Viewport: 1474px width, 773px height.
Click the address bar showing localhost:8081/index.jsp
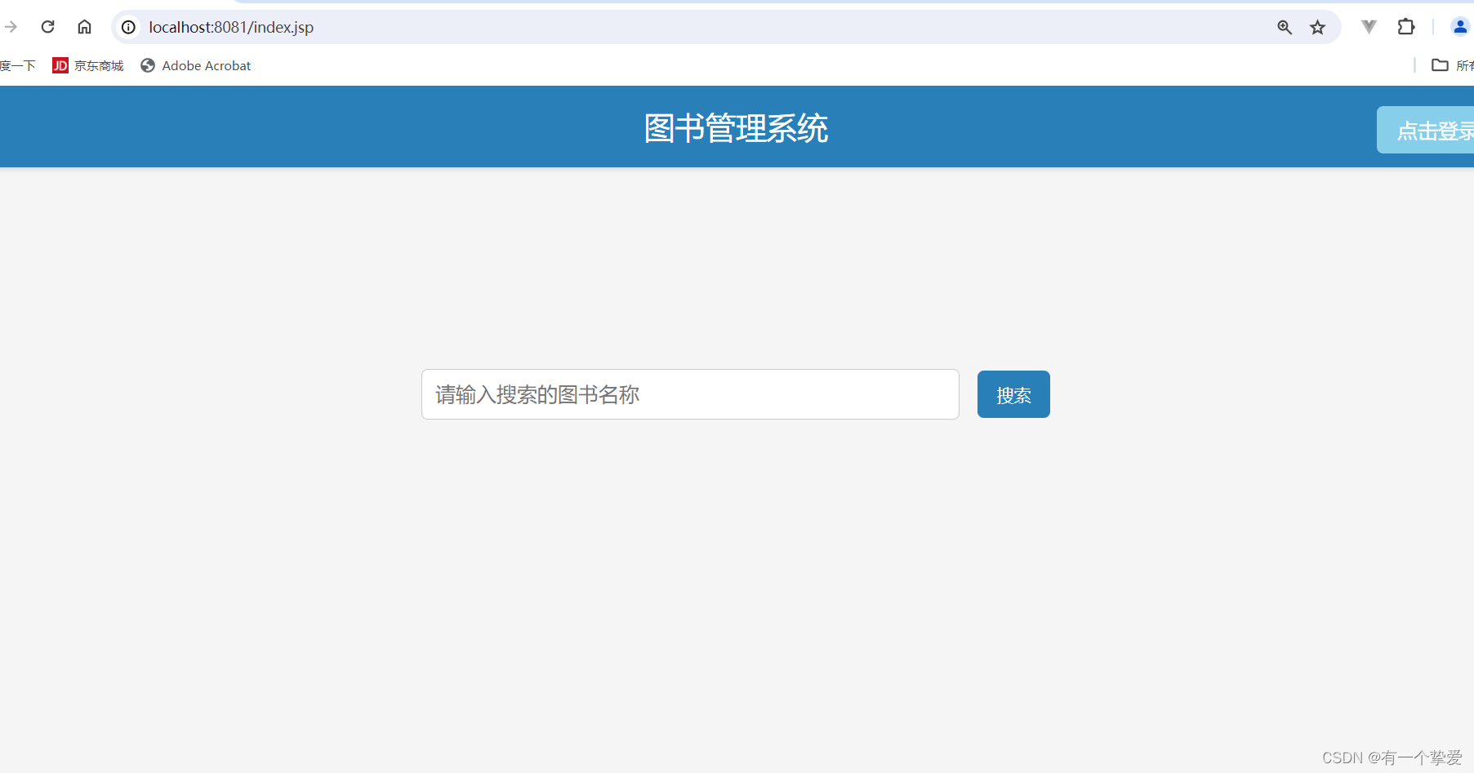[230, 27]
